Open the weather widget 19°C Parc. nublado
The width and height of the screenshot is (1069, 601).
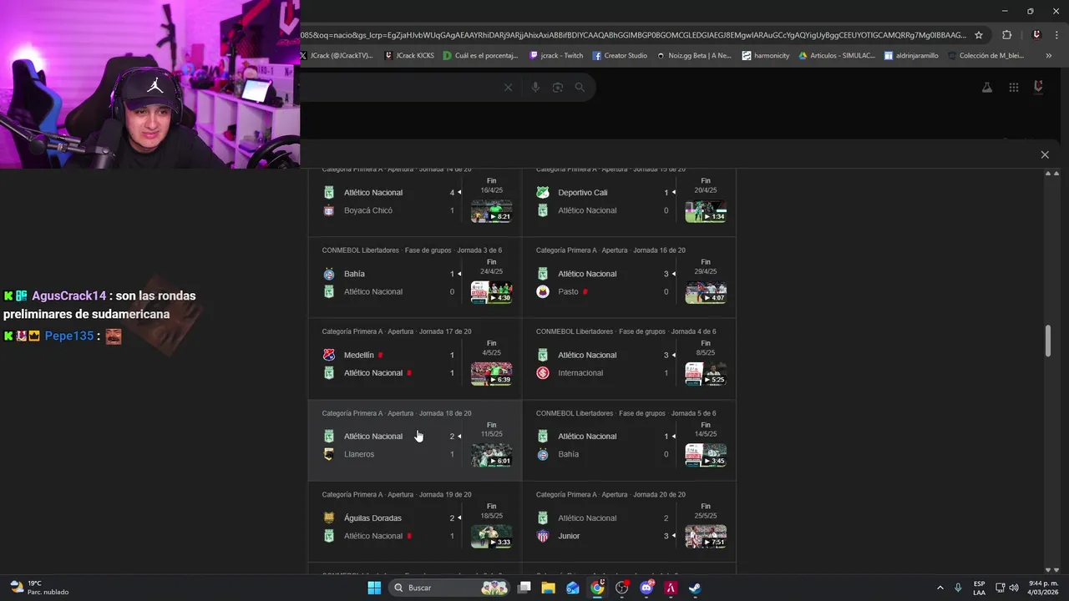(x=38, y=588)
